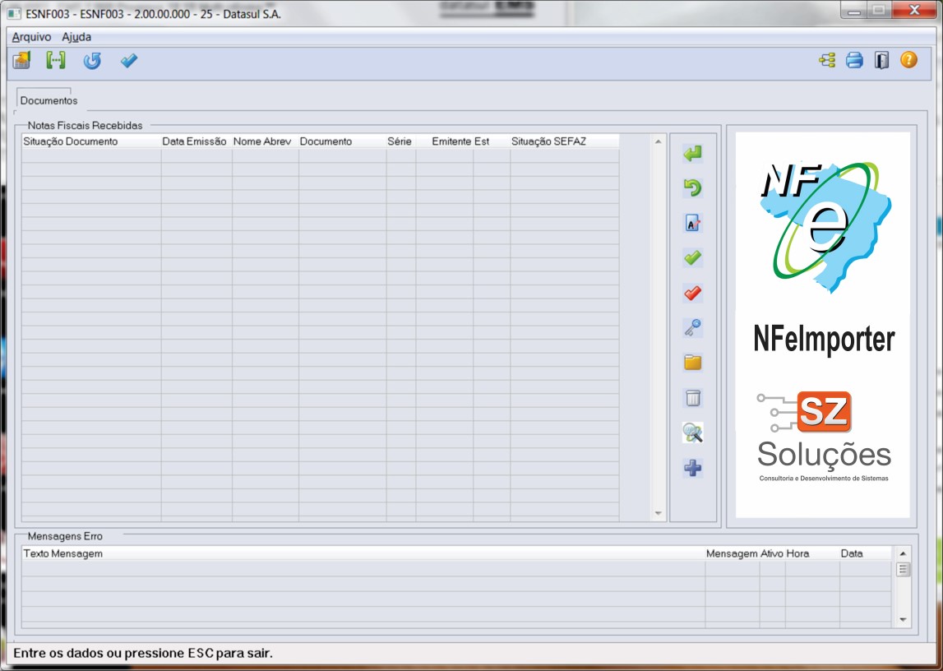Click the window icon in title bar
Viewport: 943px width, 671px height.
13,13
